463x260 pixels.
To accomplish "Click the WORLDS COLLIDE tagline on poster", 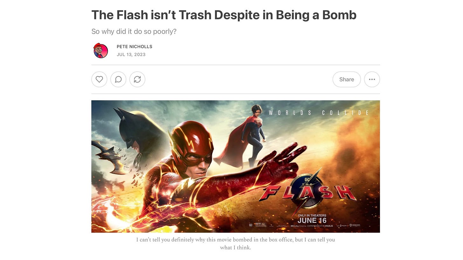I will pyautogui.click(x=319, y=113).
